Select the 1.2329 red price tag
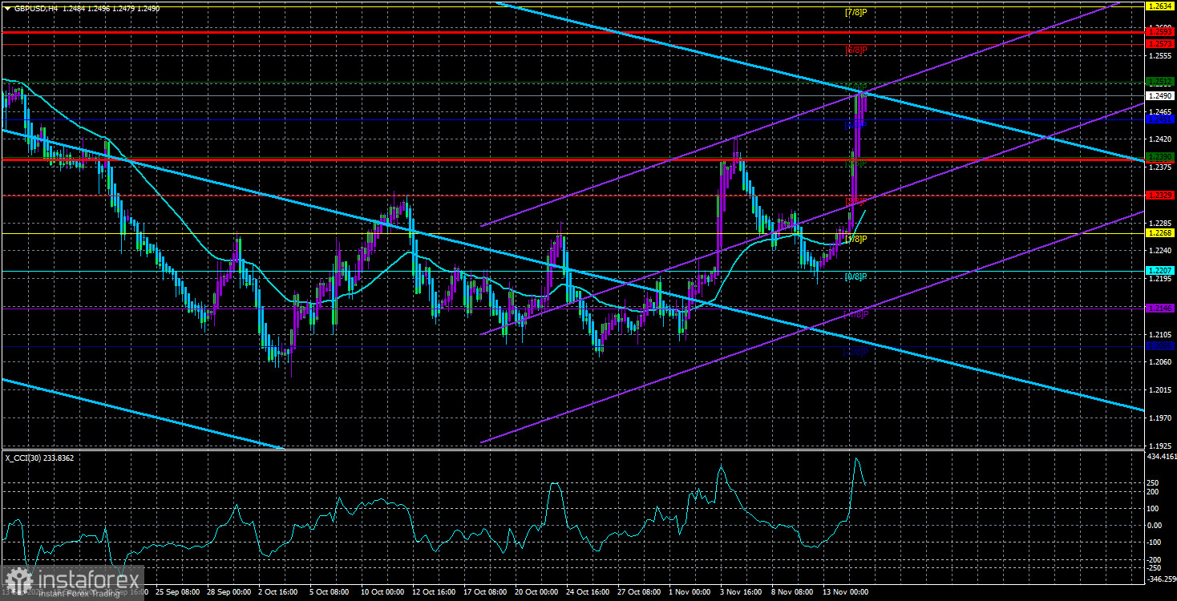 (1160, 195)
